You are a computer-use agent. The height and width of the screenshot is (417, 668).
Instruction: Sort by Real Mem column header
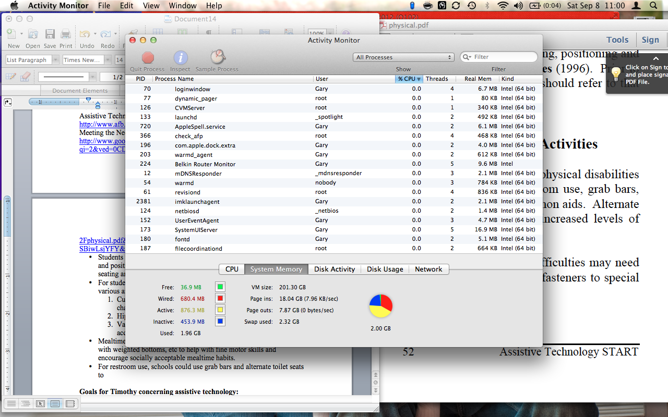(478, 79)
